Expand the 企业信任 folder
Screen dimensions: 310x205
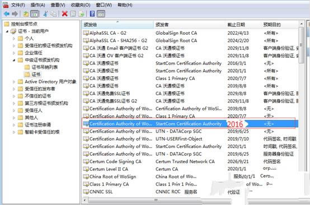pos(14,53)
